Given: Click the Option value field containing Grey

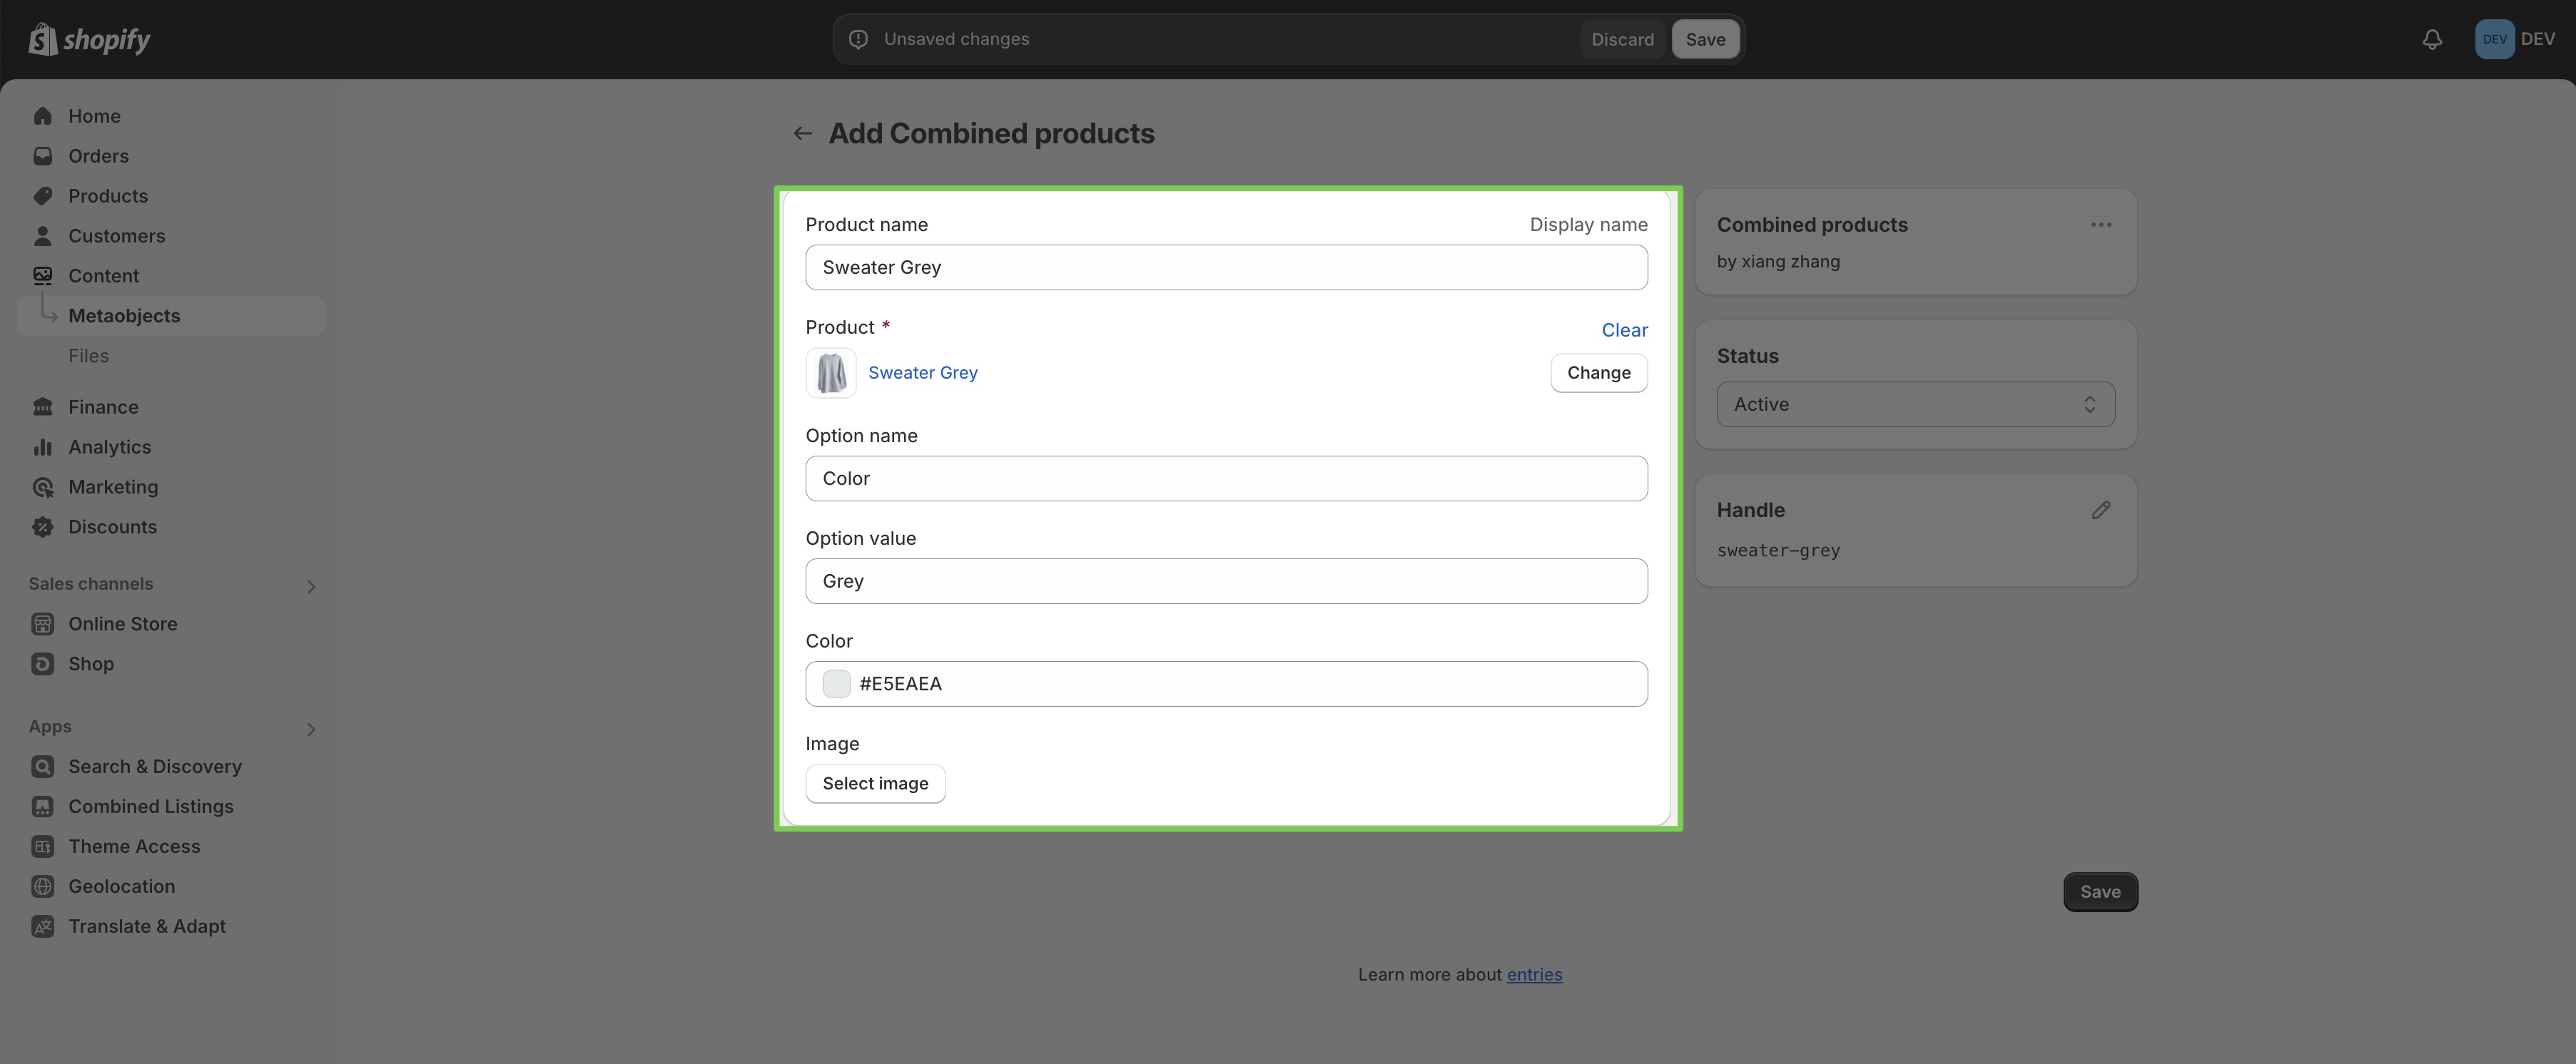Looking at the screenshot, I should [x=1226, y=581].
